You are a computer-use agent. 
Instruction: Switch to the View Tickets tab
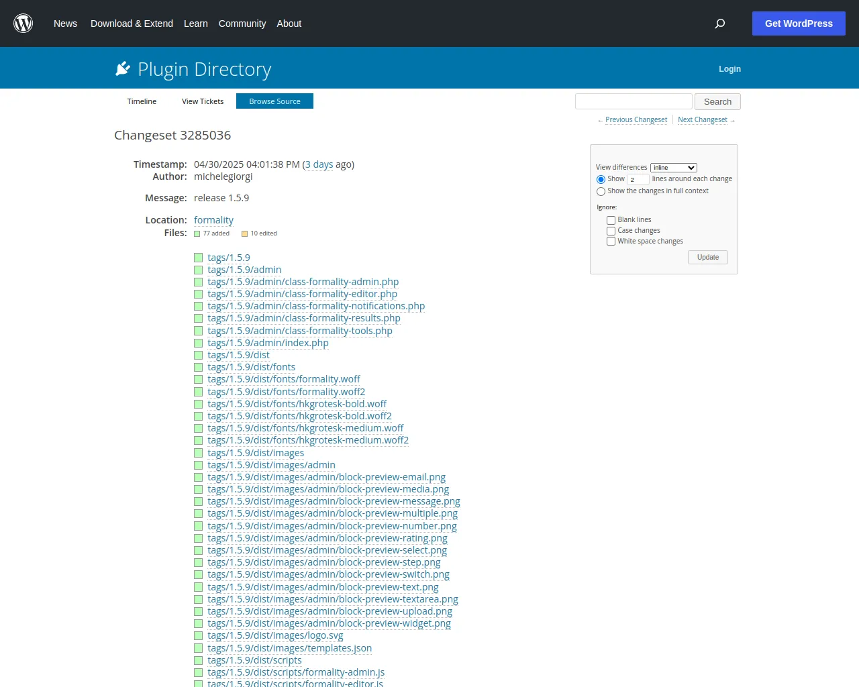coord(203,101)
